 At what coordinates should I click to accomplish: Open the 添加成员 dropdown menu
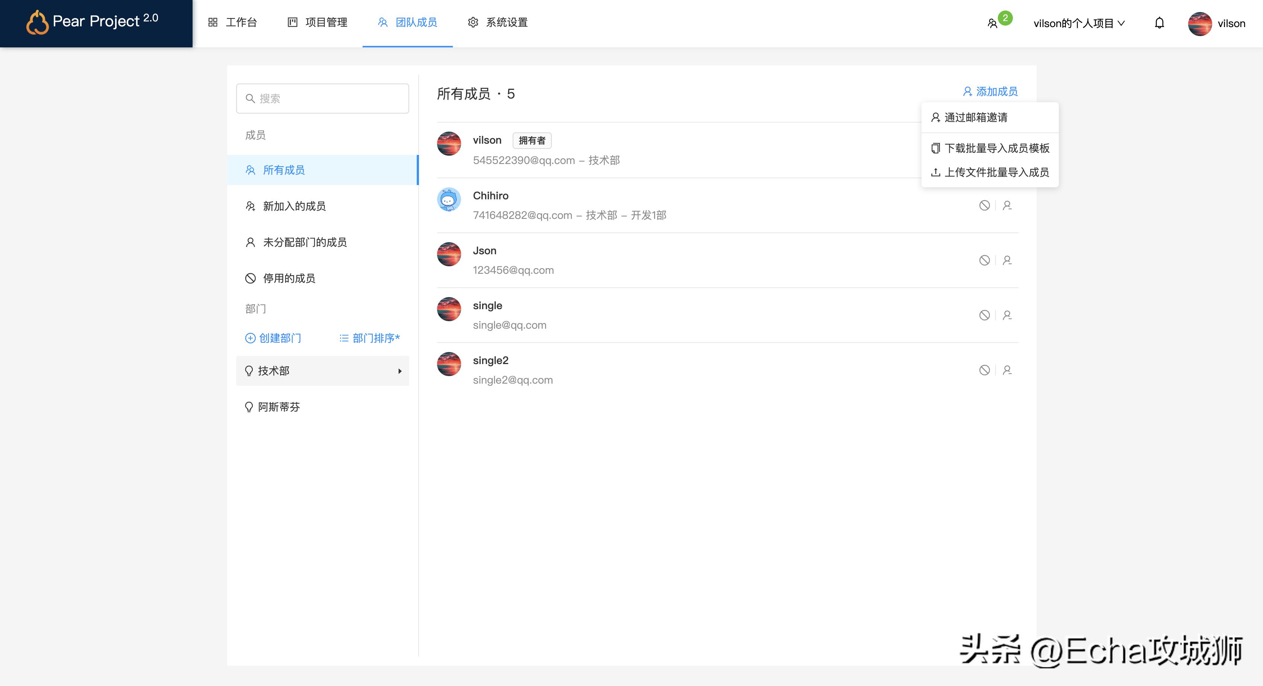coord(990,92)
